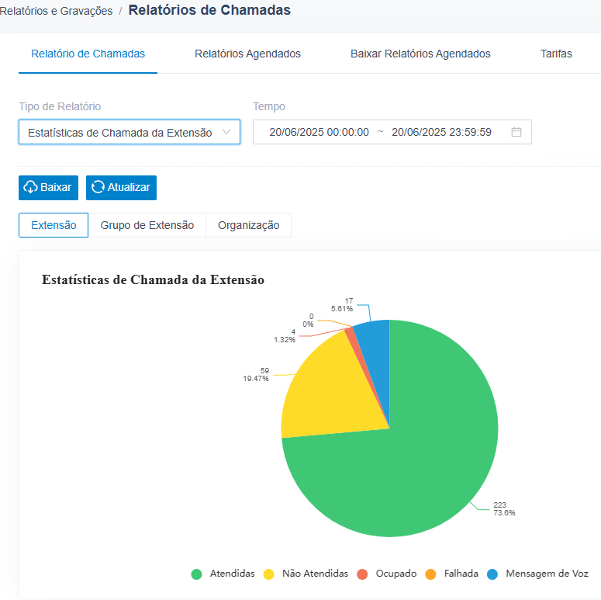Toggle the orange Falhada legend marker

(x=431, y=574)
